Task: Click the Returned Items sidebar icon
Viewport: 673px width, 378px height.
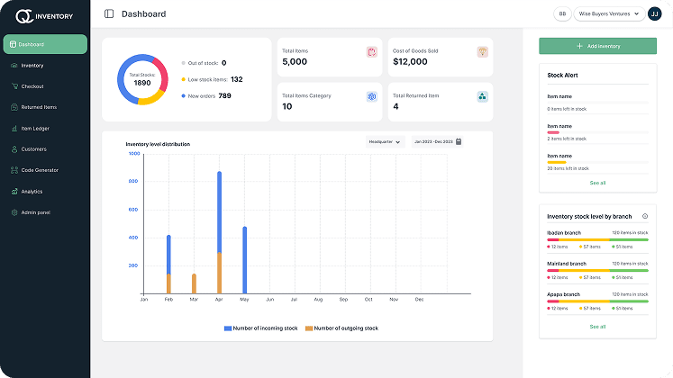Action: (x=14, y=107)
